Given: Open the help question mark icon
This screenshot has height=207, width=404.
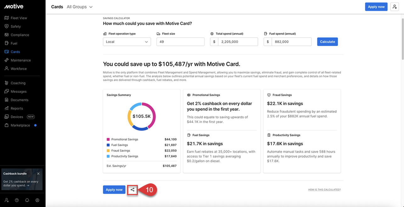Looking at the screenshot, I should [x=17, y=200].
